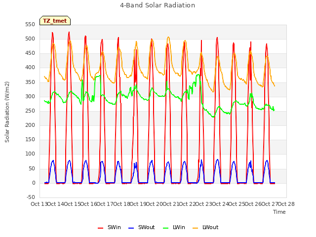Image resolution: width=316 pixels, height=237 pixels.
Task: Click the 0 y-axis tick label
Action: click(x=34, y=183)
